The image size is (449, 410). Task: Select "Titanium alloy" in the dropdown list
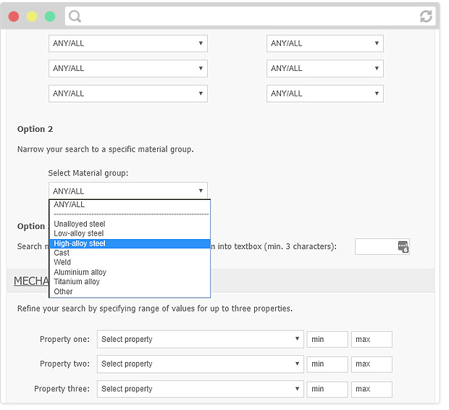pyautogui.click(x=77, y=282)
